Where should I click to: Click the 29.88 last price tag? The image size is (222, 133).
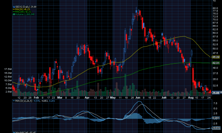click(216, 93)
